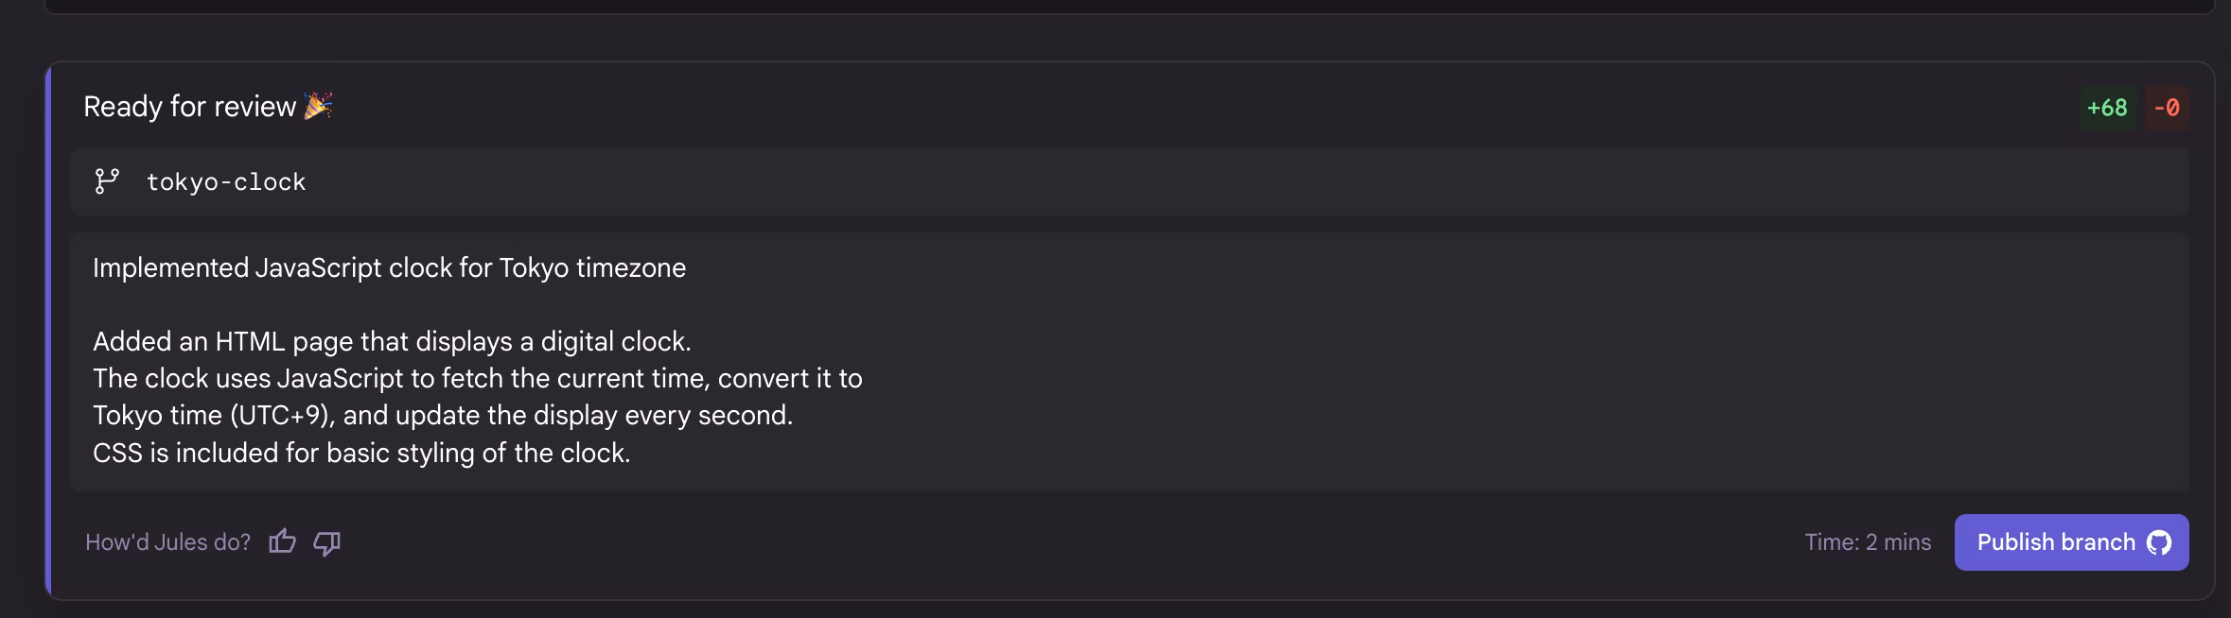Publish the branch to GitHub
Viewport: 2231px width, 618px height.
(2071, 542)
